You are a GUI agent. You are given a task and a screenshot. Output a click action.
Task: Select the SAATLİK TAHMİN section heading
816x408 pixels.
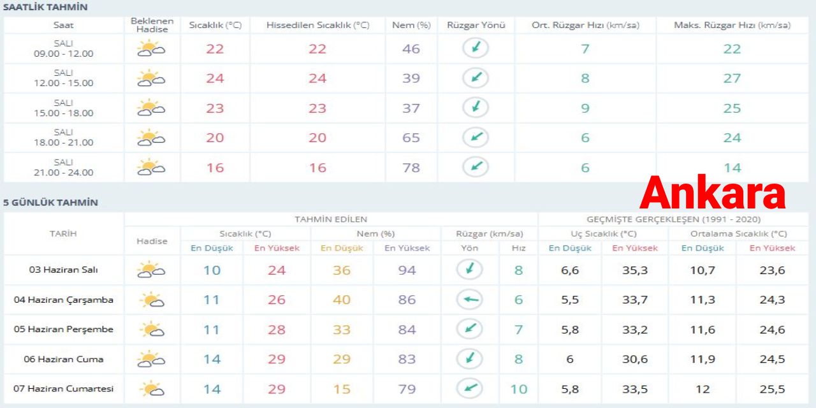46,7
